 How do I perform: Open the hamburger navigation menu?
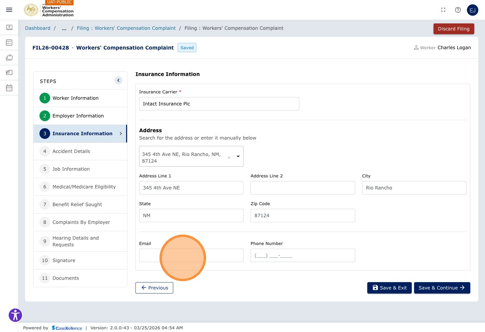pos(9,10)
